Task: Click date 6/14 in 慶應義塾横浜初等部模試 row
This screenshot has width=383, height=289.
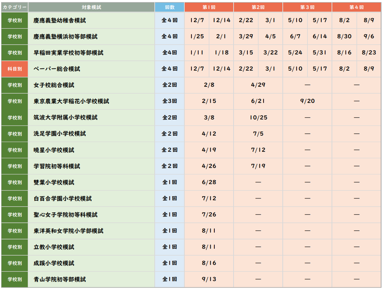Action: 320,36
